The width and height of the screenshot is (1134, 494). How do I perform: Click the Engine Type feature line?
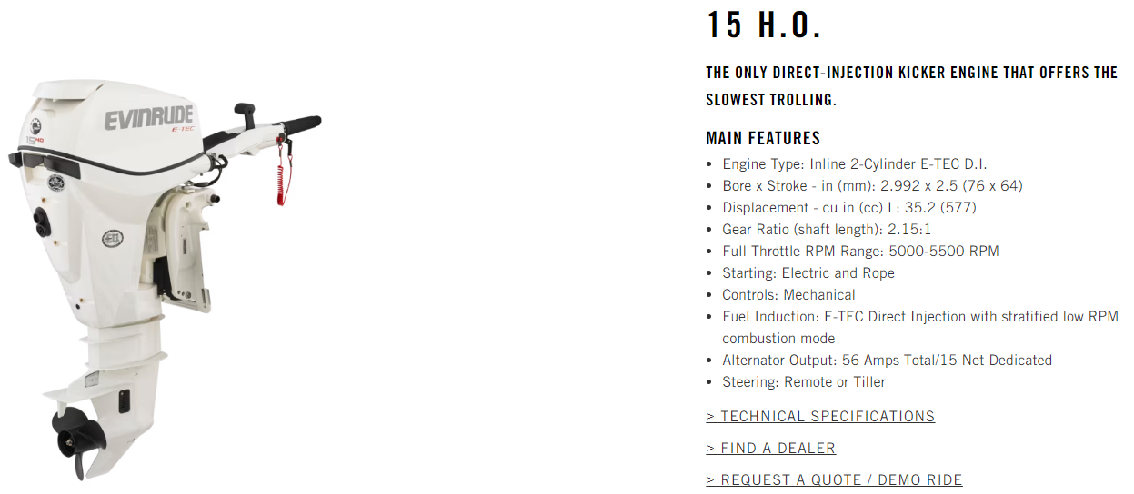click(x=855, y=164)
